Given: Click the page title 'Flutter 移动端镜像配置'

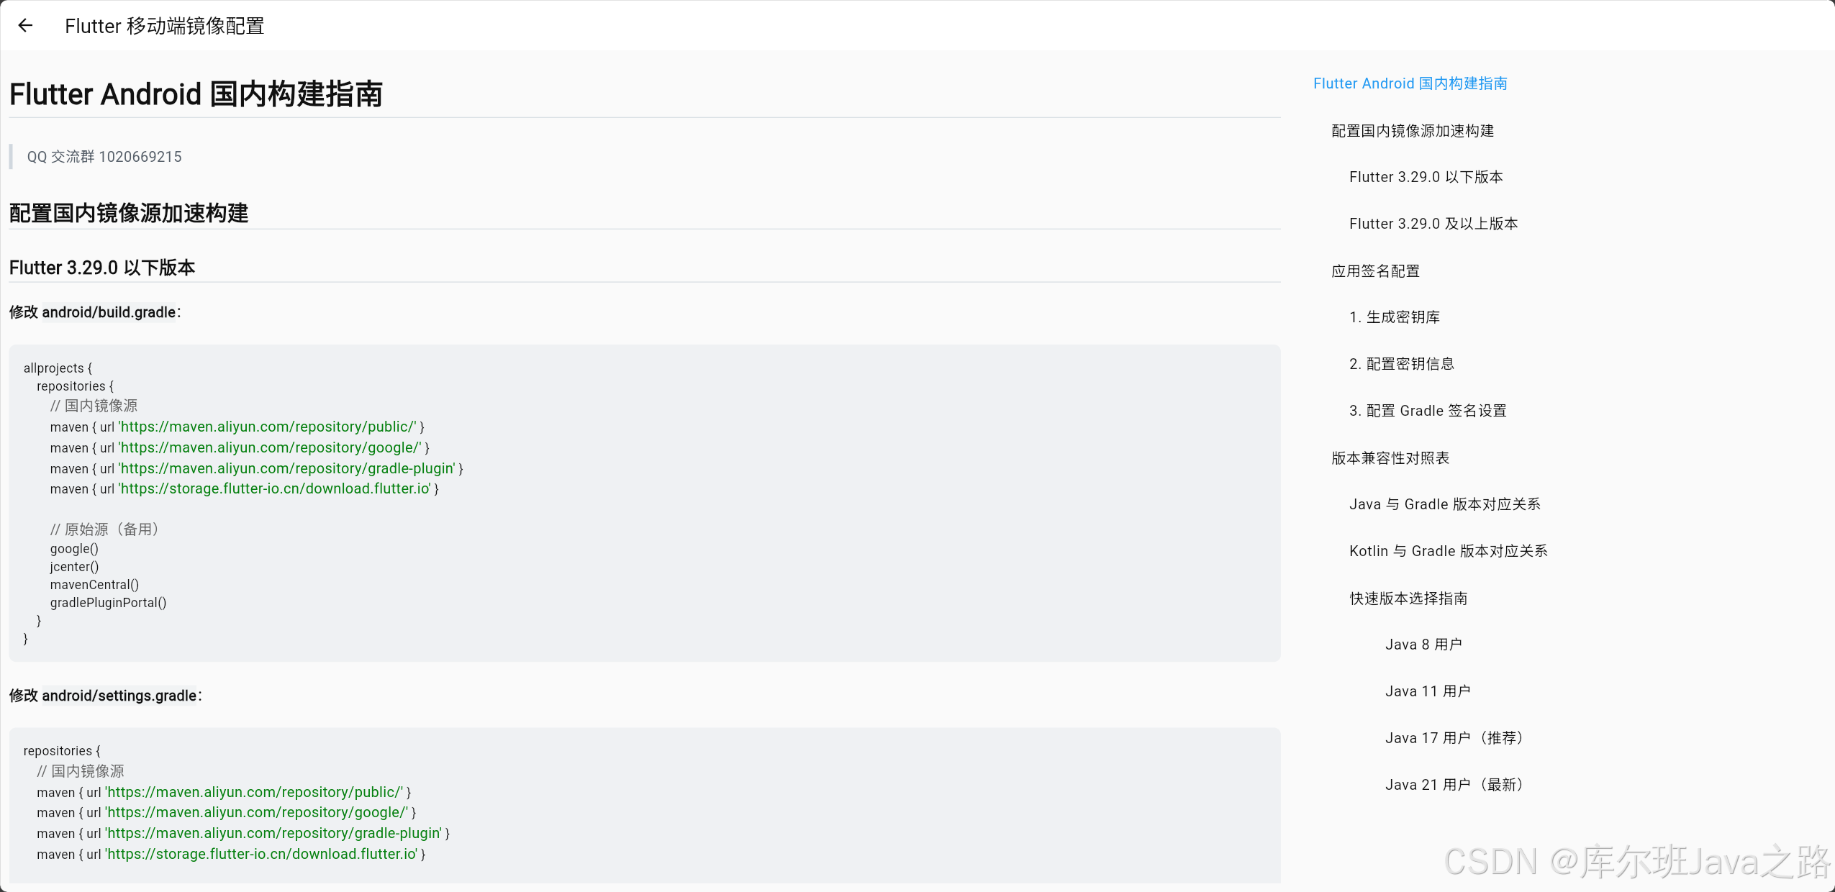Looking at the screenshot, I should tap(164, 26).
